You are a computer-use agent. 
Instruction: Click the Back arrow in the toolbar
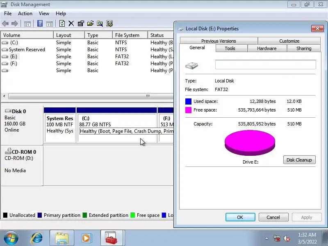click(5, 23)
